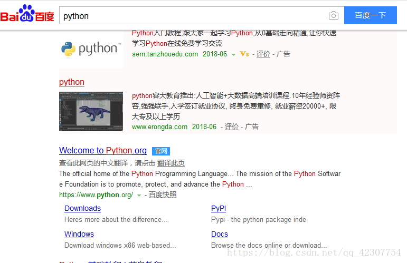
Task: Focus the search box containing python
Action: pos(202,15)
